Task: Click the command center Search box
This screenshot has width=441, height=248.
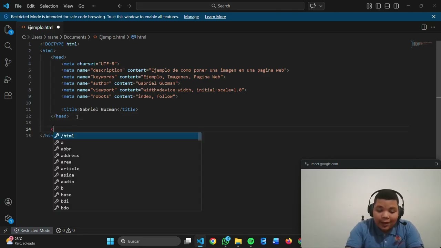Action: pyautogui.click(x=220, y=6)
